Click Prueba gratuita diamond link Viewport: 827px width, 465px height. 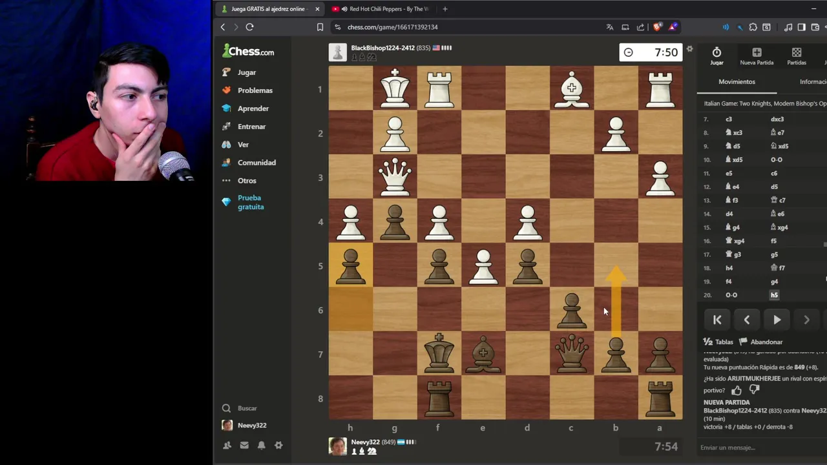pos(244,202)
